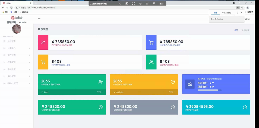Click the green users icon tile
Image resolution: width=259 pixels, height=128 pixels.
151,62
